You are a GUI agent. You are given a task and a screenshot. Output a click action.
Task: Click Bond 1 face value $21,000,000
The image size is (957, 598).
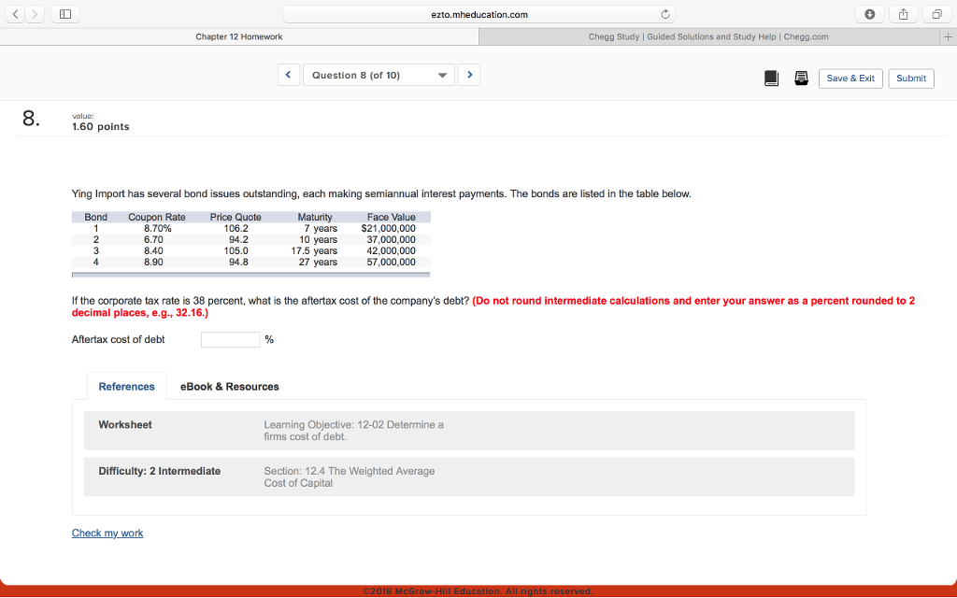tap(388, 228)
